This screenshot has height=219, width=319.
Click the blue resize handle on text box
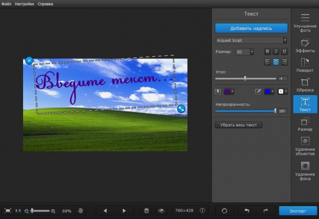coord(181,109)
